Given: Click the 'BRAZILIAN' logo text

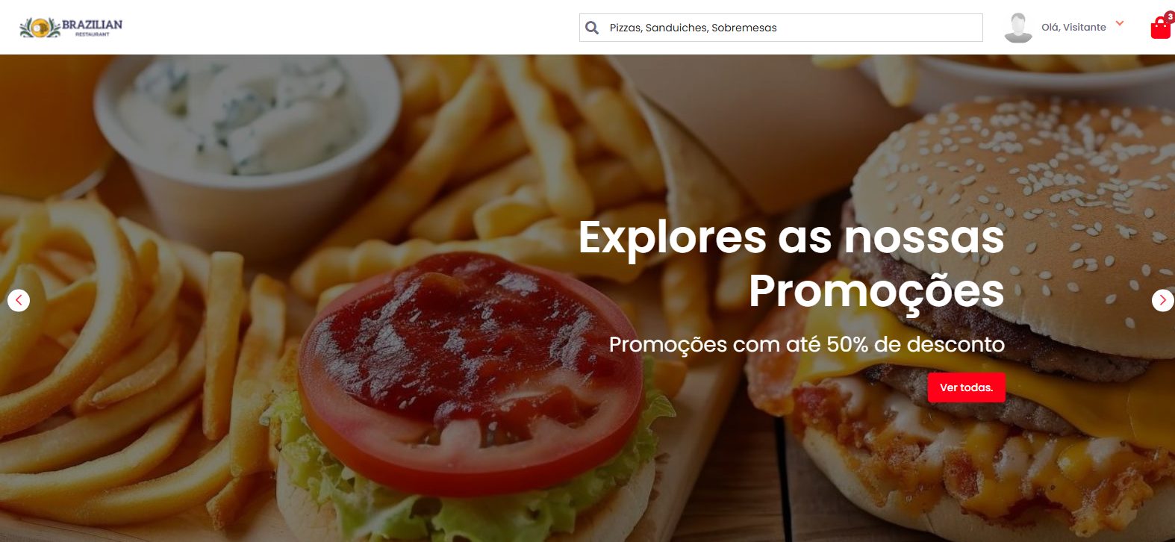Looking at the screenshot, I should click(x=92, y=25).
